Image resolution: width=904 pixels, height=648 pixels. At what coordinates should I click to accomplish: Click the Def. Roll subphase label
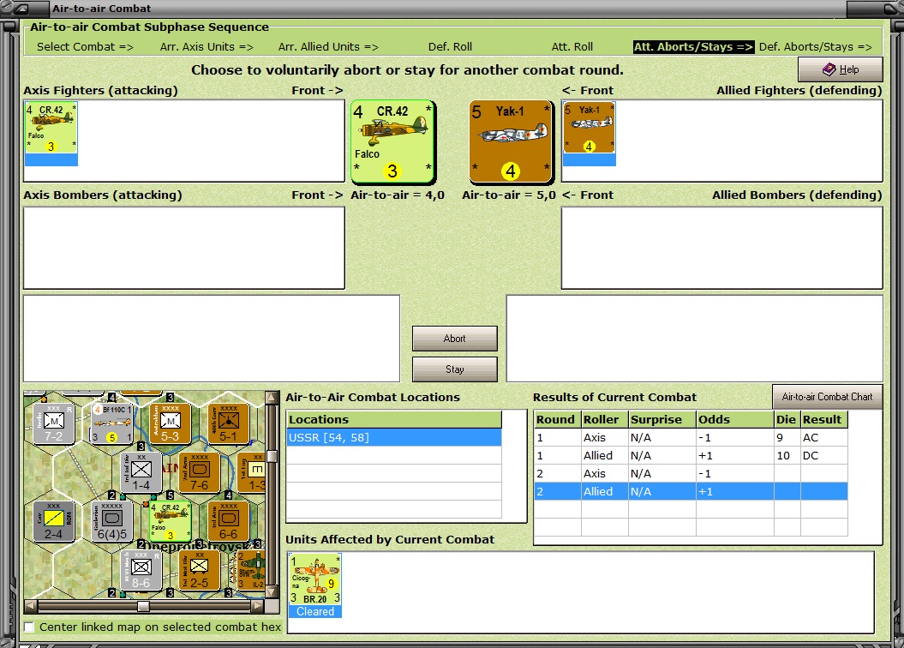450,46
